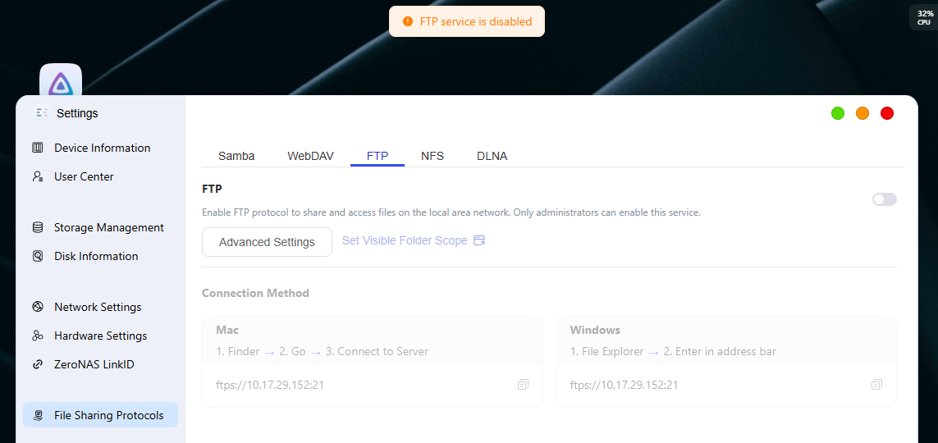Enable the FTP service toggle
Viewport: 938px width, 443px height.
click(x=884, y=199)
